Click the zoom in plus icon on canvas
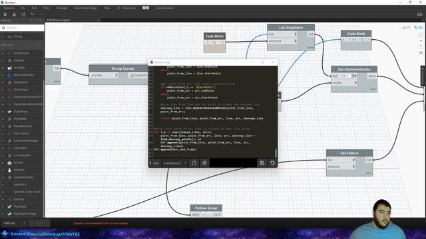 [x=421, y=41]
